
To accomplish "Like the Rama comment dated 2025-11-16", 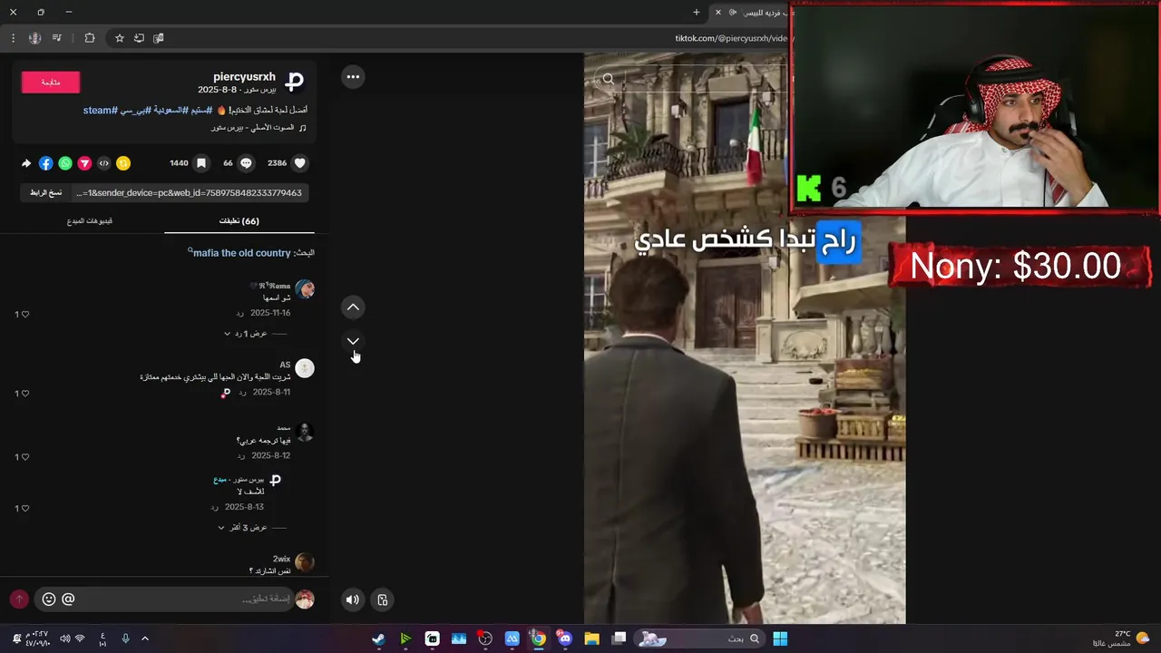I will [24, 314].
